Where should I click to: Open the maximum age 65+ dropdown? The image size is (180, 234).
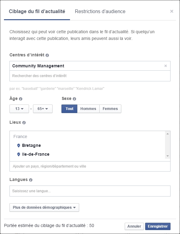pyautogui.click(x=43, y=109)
